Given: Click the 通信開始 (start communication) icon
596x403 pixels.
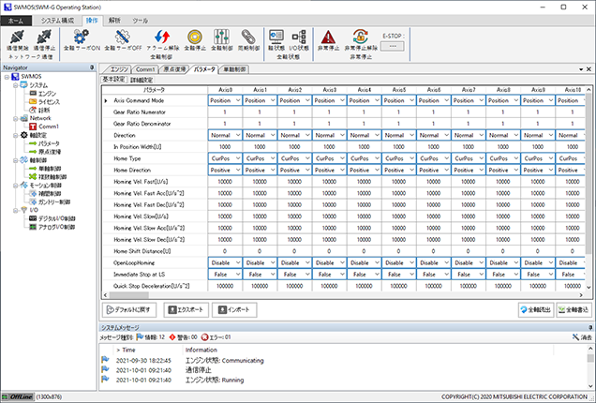Looking at the screenshot, I should pos(17,37).
